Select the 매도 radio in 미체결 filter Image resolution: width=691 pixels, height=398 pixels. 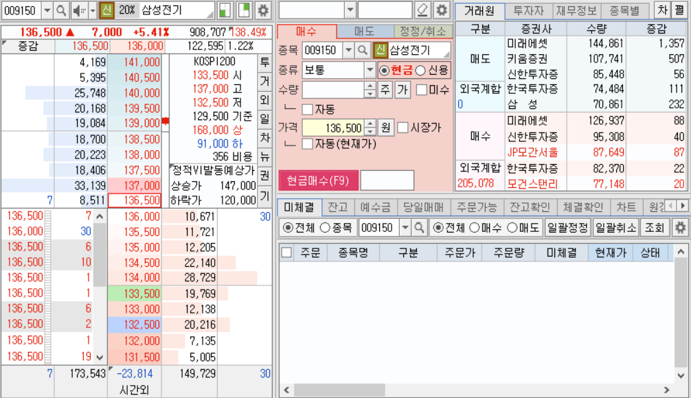click(512, 228)
